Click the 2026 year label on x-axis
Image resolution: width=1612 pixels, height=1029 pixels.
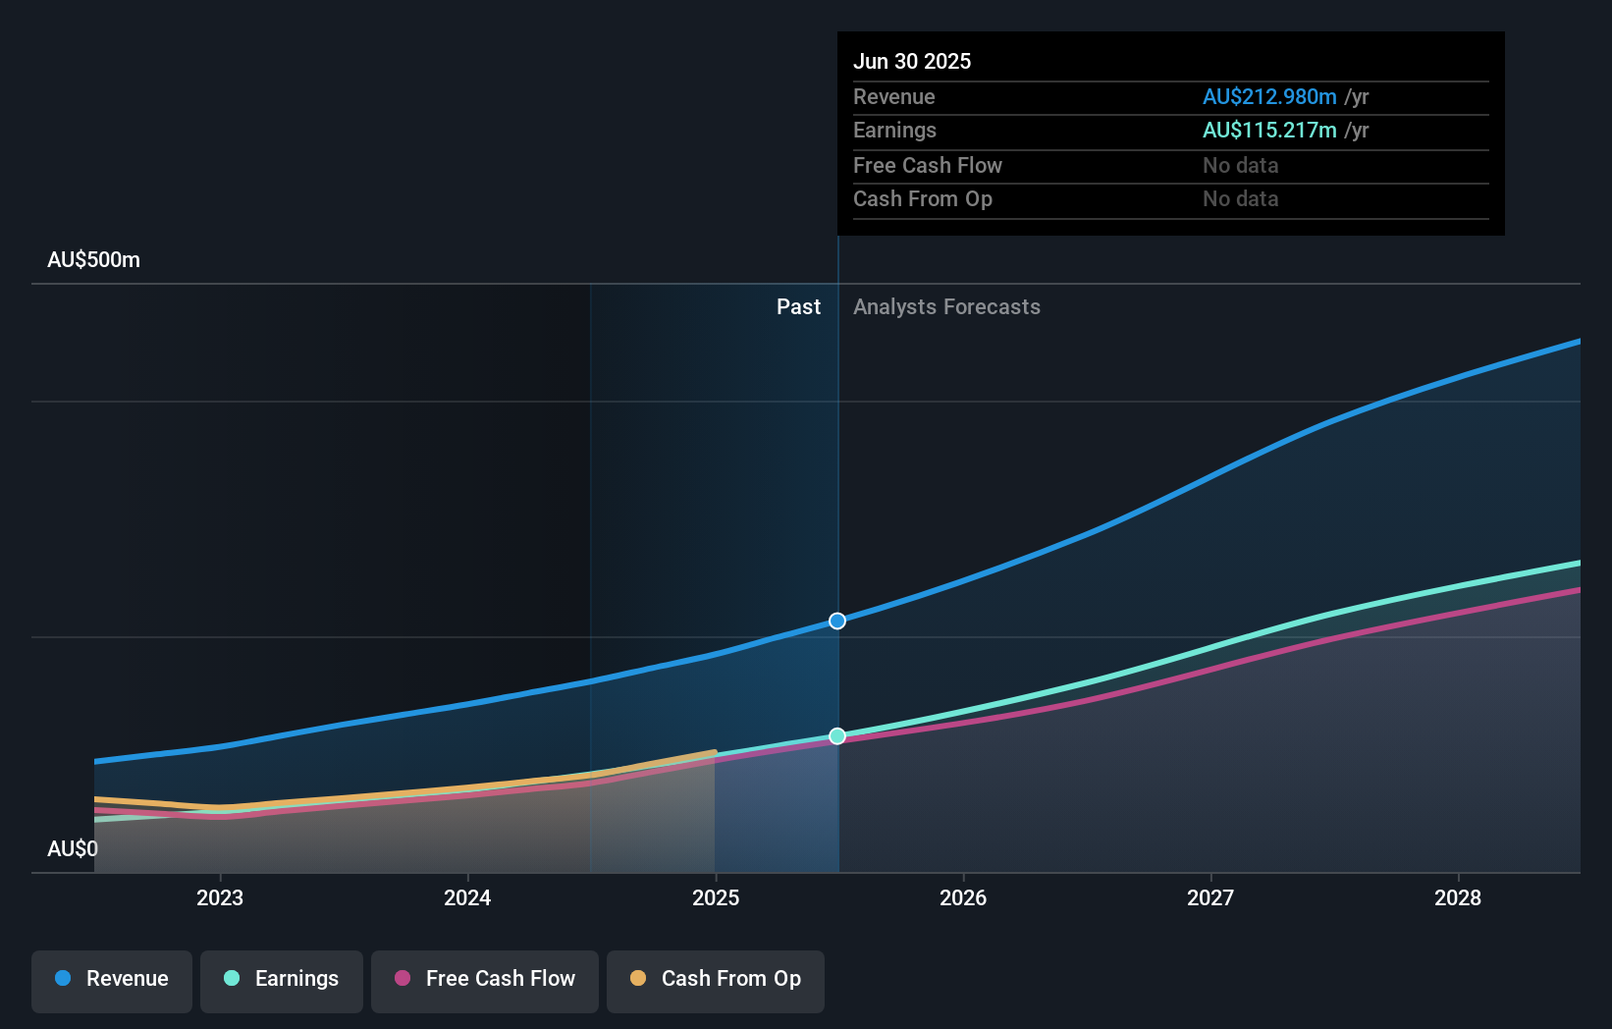coord(964,896)
